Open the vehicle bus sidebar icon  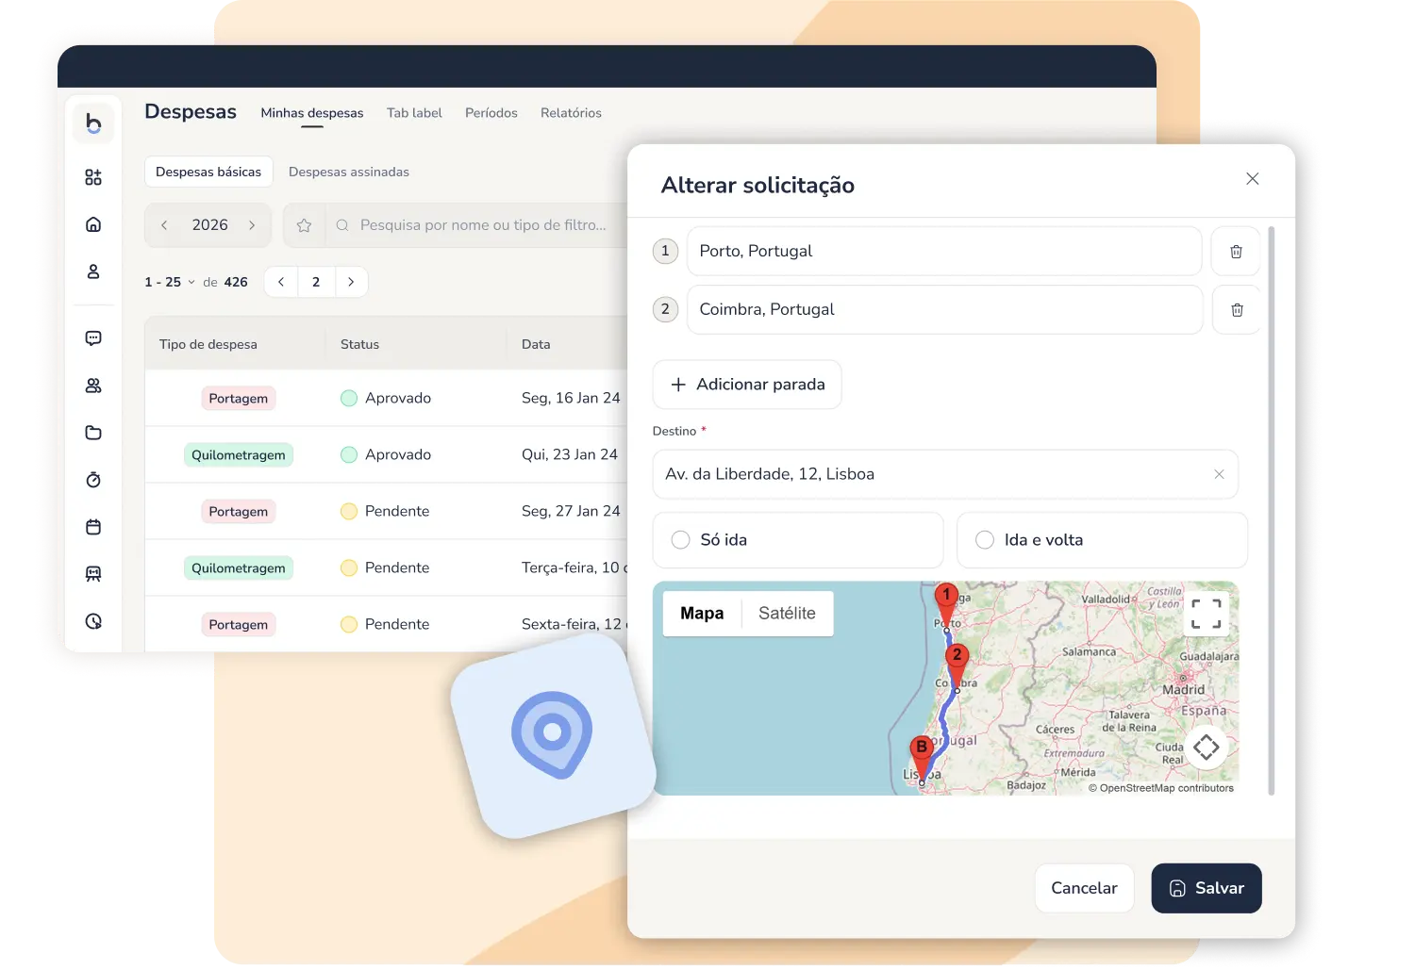click(93, 574)
